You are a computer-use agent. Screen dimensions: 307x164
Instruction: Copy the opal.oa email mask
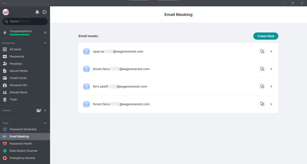coord(262,51)
